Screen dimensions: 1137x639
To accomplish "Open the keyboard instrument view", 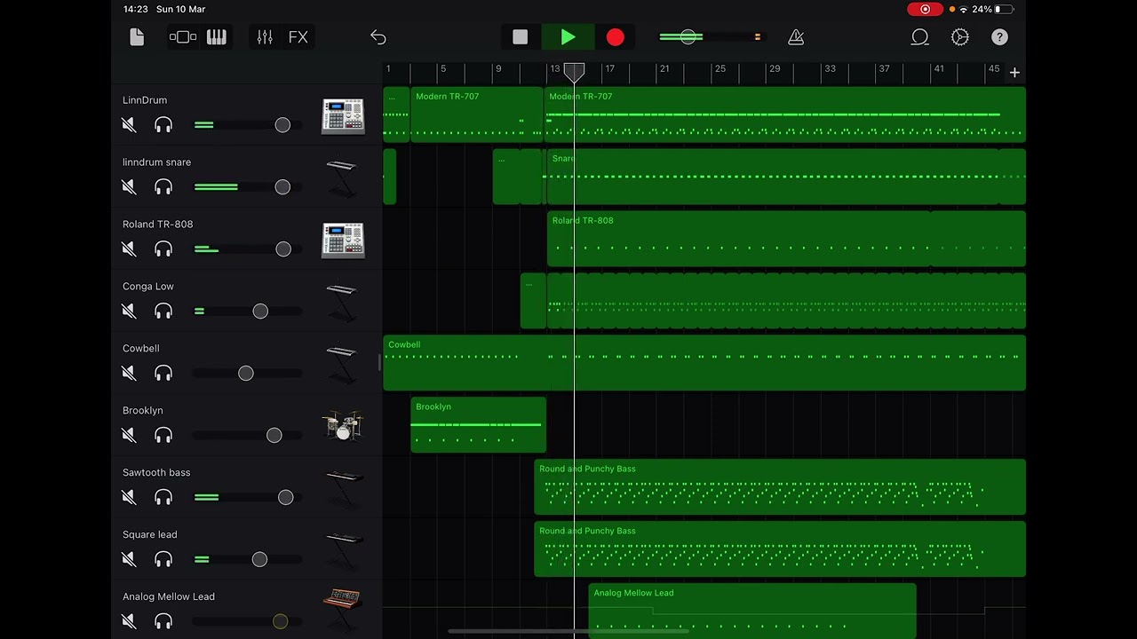I will 217,37.
